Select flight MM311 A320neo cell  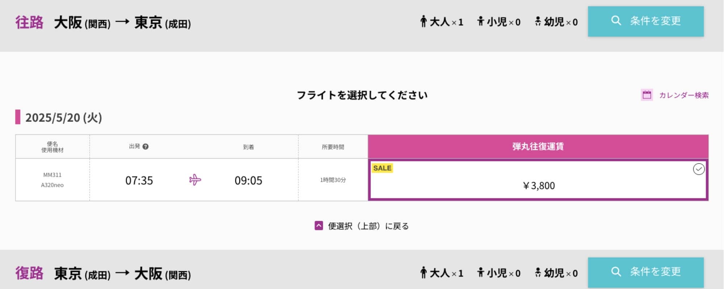coord(52,180)
